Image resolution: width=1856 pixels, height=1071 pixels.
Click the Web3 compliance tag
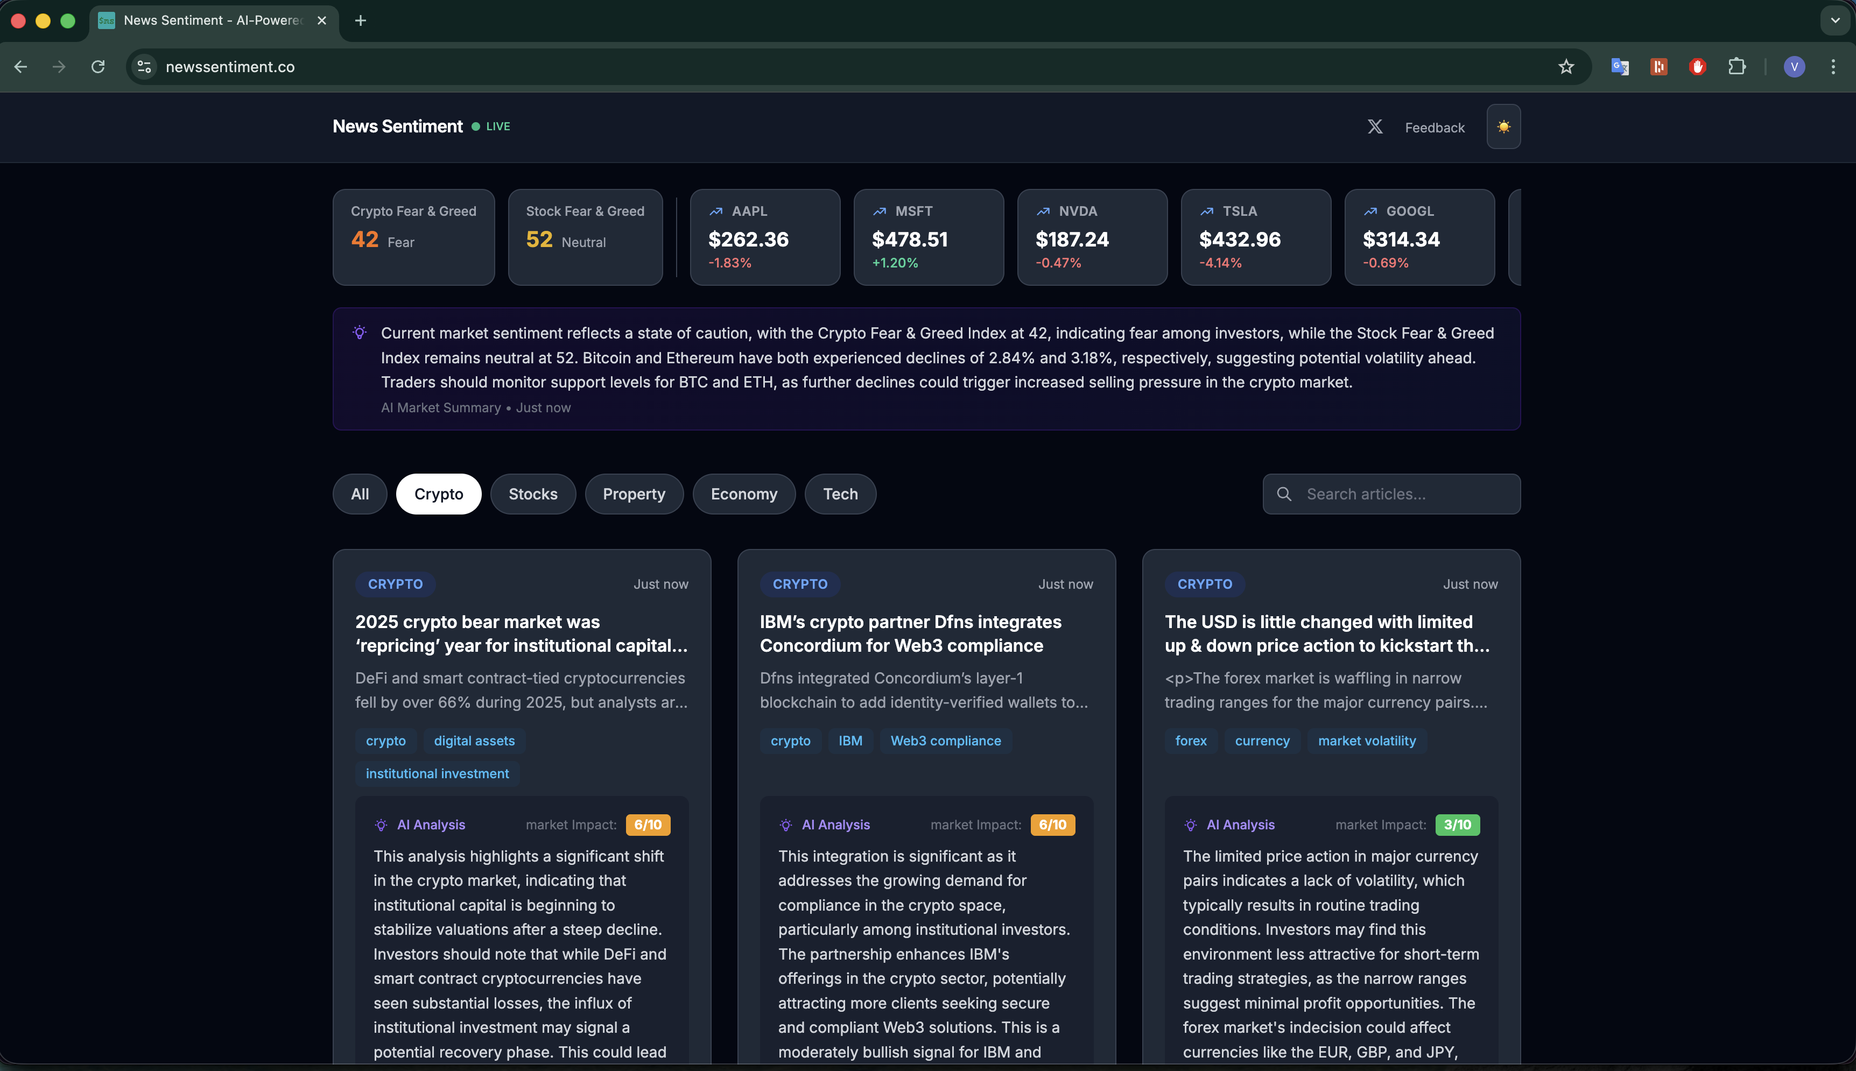pos(945,741)
